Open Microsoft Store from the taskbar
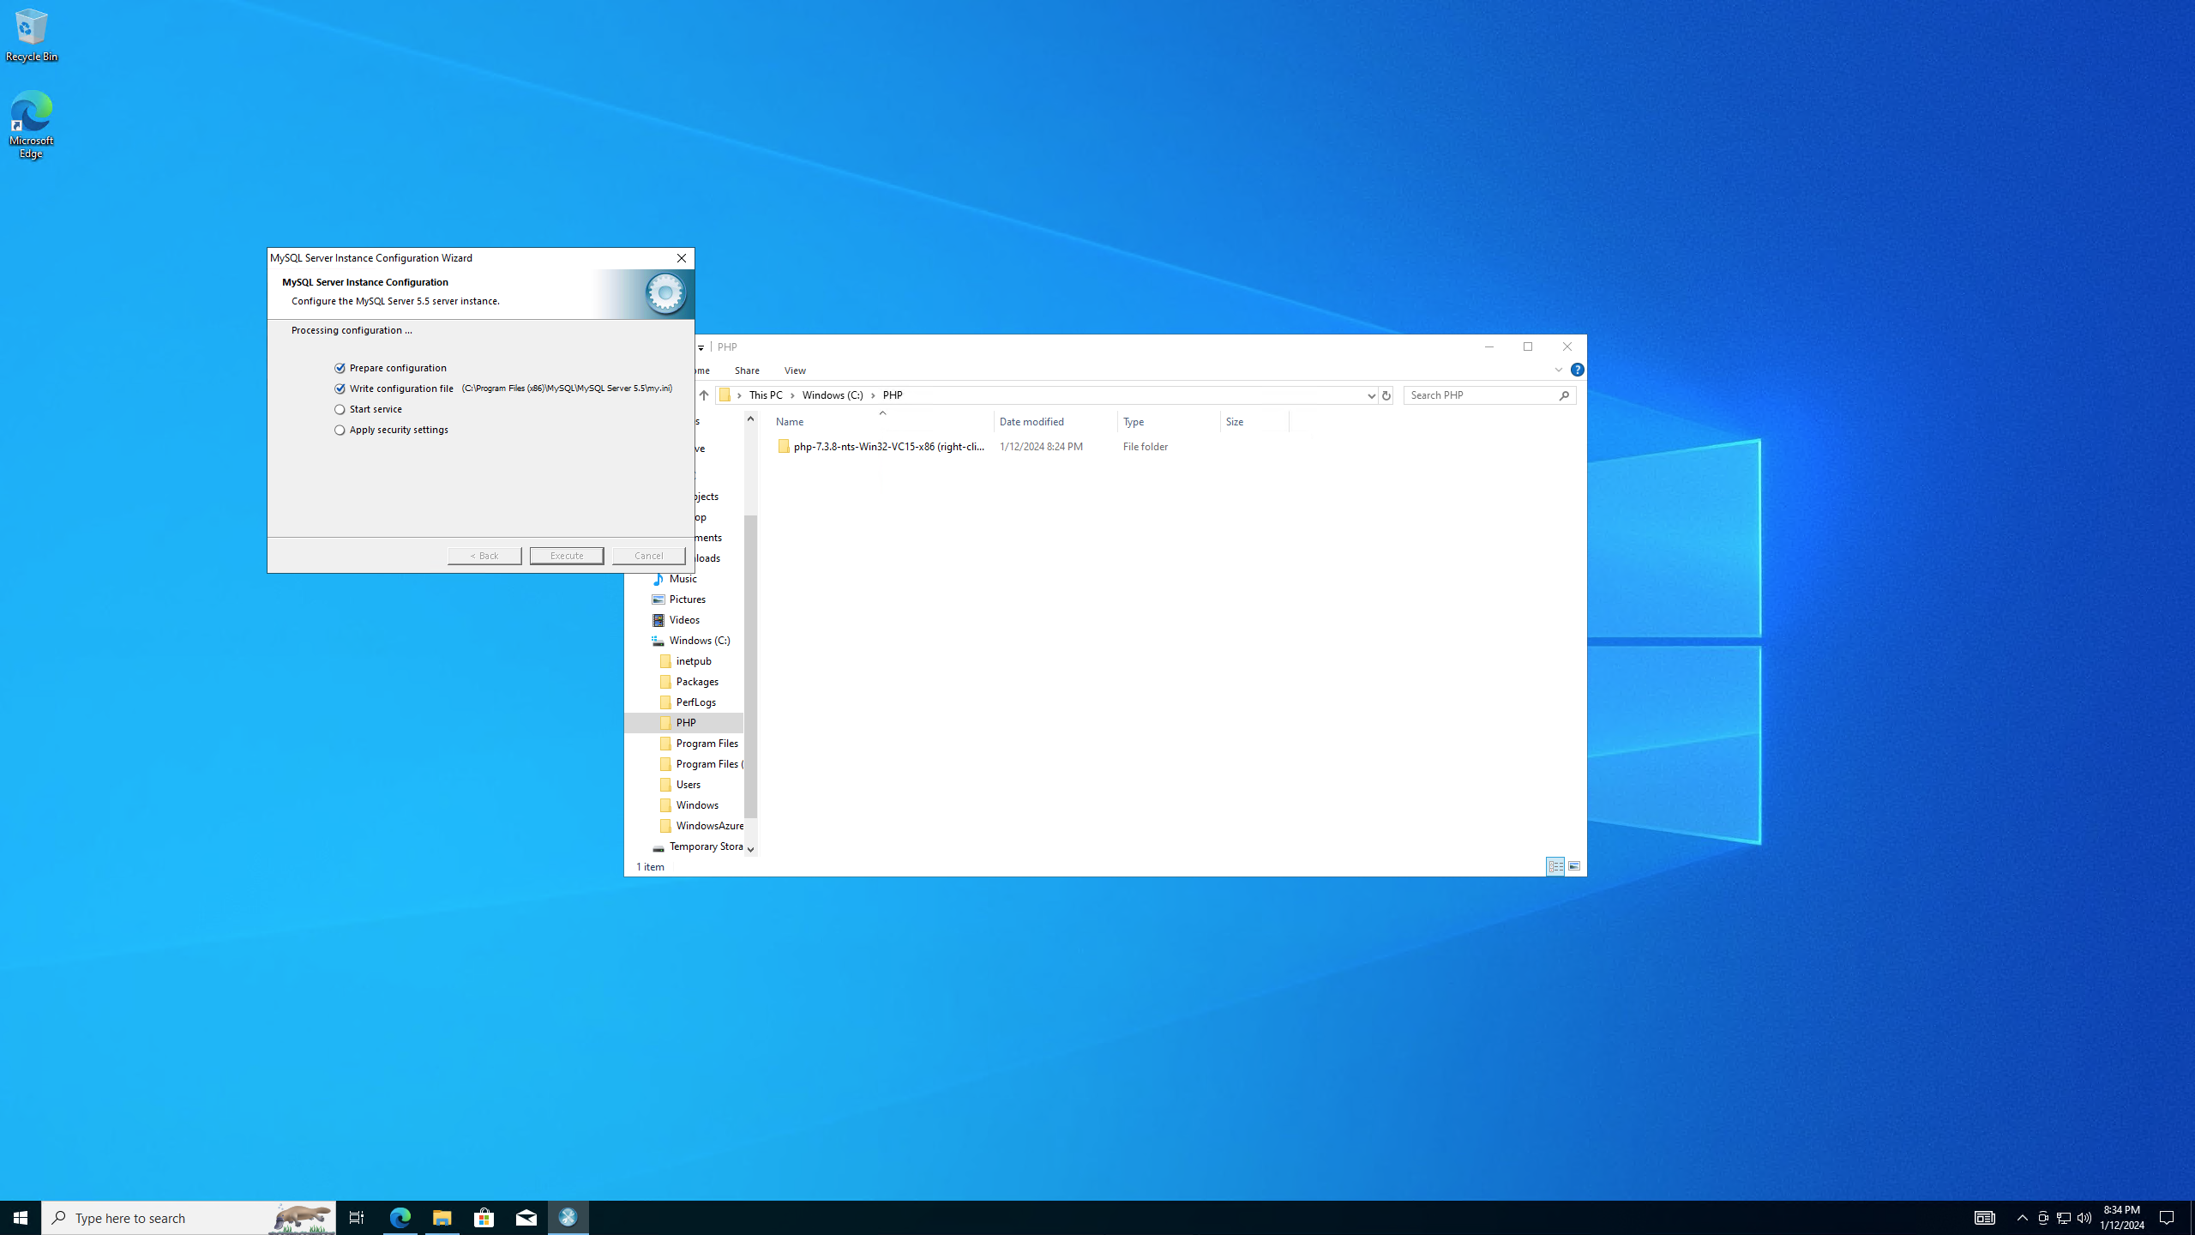Image resolution: width=2195 pixels, height=1235 pixels. coord(484,1217)
